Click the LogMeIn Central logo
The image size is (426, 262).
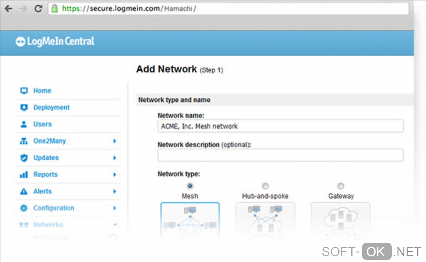tap(55, 42)
